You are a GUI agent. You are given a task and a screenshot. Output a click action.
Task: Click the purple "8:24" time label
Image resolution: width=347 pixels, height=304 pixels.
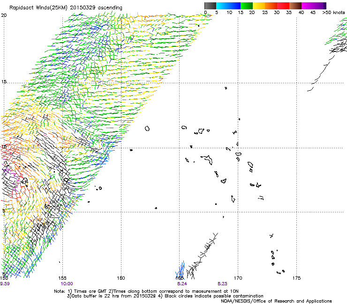click(x=182, y=284)
